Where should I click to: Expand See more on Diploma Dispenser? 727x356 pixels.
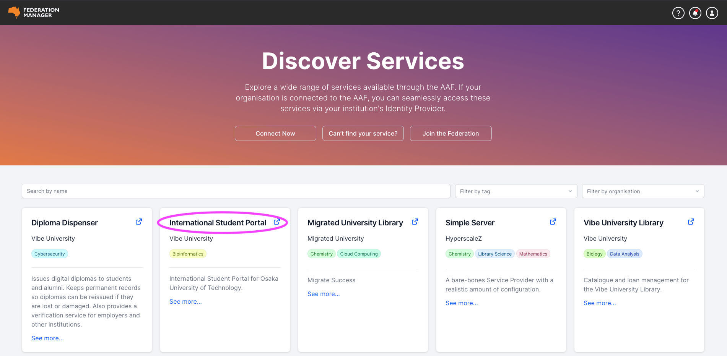click(x=47, y=338)
